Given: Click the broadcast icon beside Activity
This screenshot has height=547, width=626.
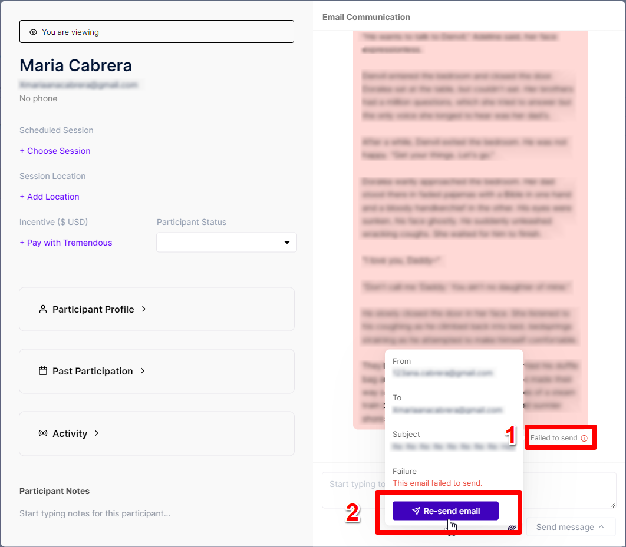Looking at the screenshot, I should click(42, 433).
